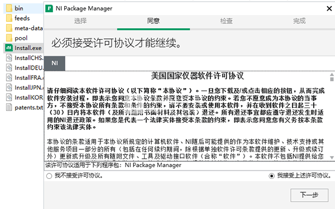The image size is (335, 209).
Task: Click the 必须接受许可协议才能继续 message
Action: (117, 43)
